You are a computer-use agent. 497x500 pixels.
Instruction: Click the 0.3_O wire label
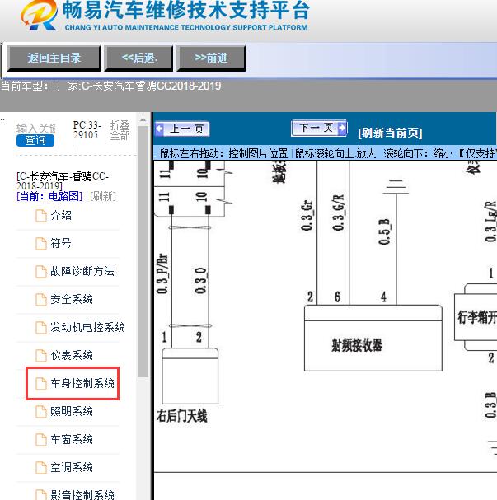pyautogui.click(x=200, y=281)
